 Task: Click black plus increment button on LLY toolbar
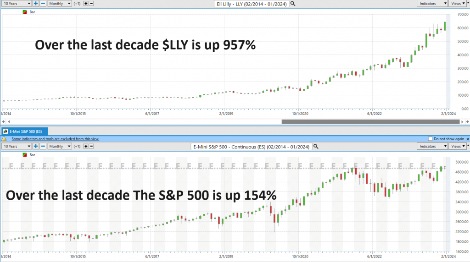[86, 4]
